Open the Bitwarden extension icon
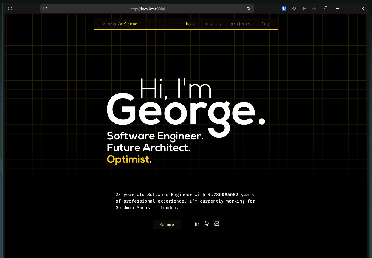 [x=284, y=9]
